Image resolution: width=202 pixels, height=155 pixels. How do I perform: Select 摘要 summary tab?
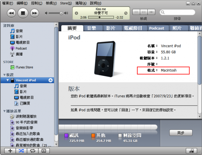click(x=72, y=28)
